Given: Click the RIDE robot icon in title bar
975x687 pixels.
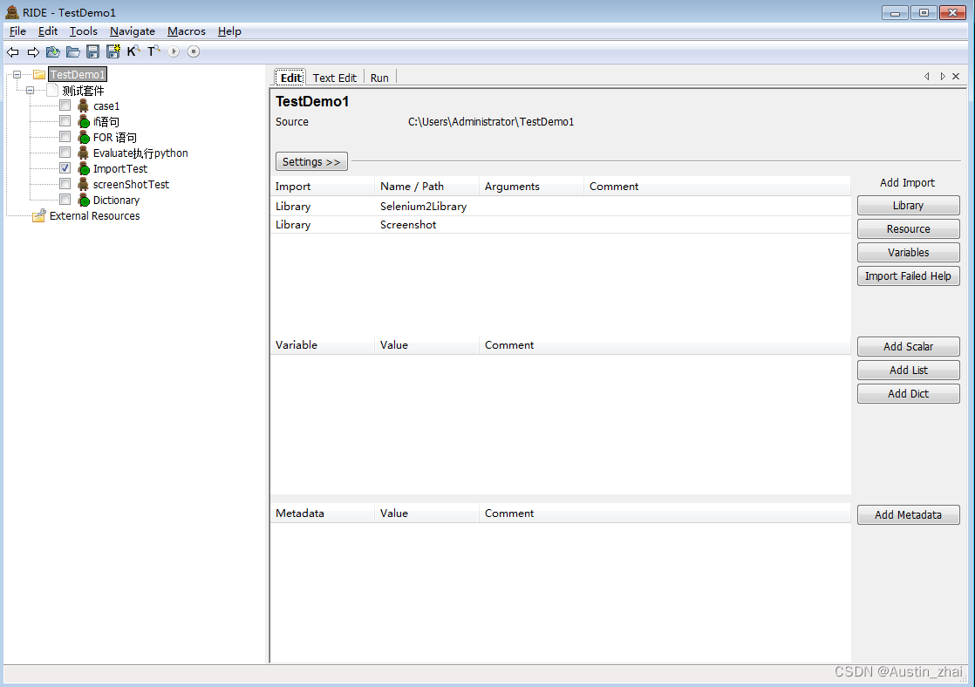Looking at the screenshot, I should tap(12, 12).
